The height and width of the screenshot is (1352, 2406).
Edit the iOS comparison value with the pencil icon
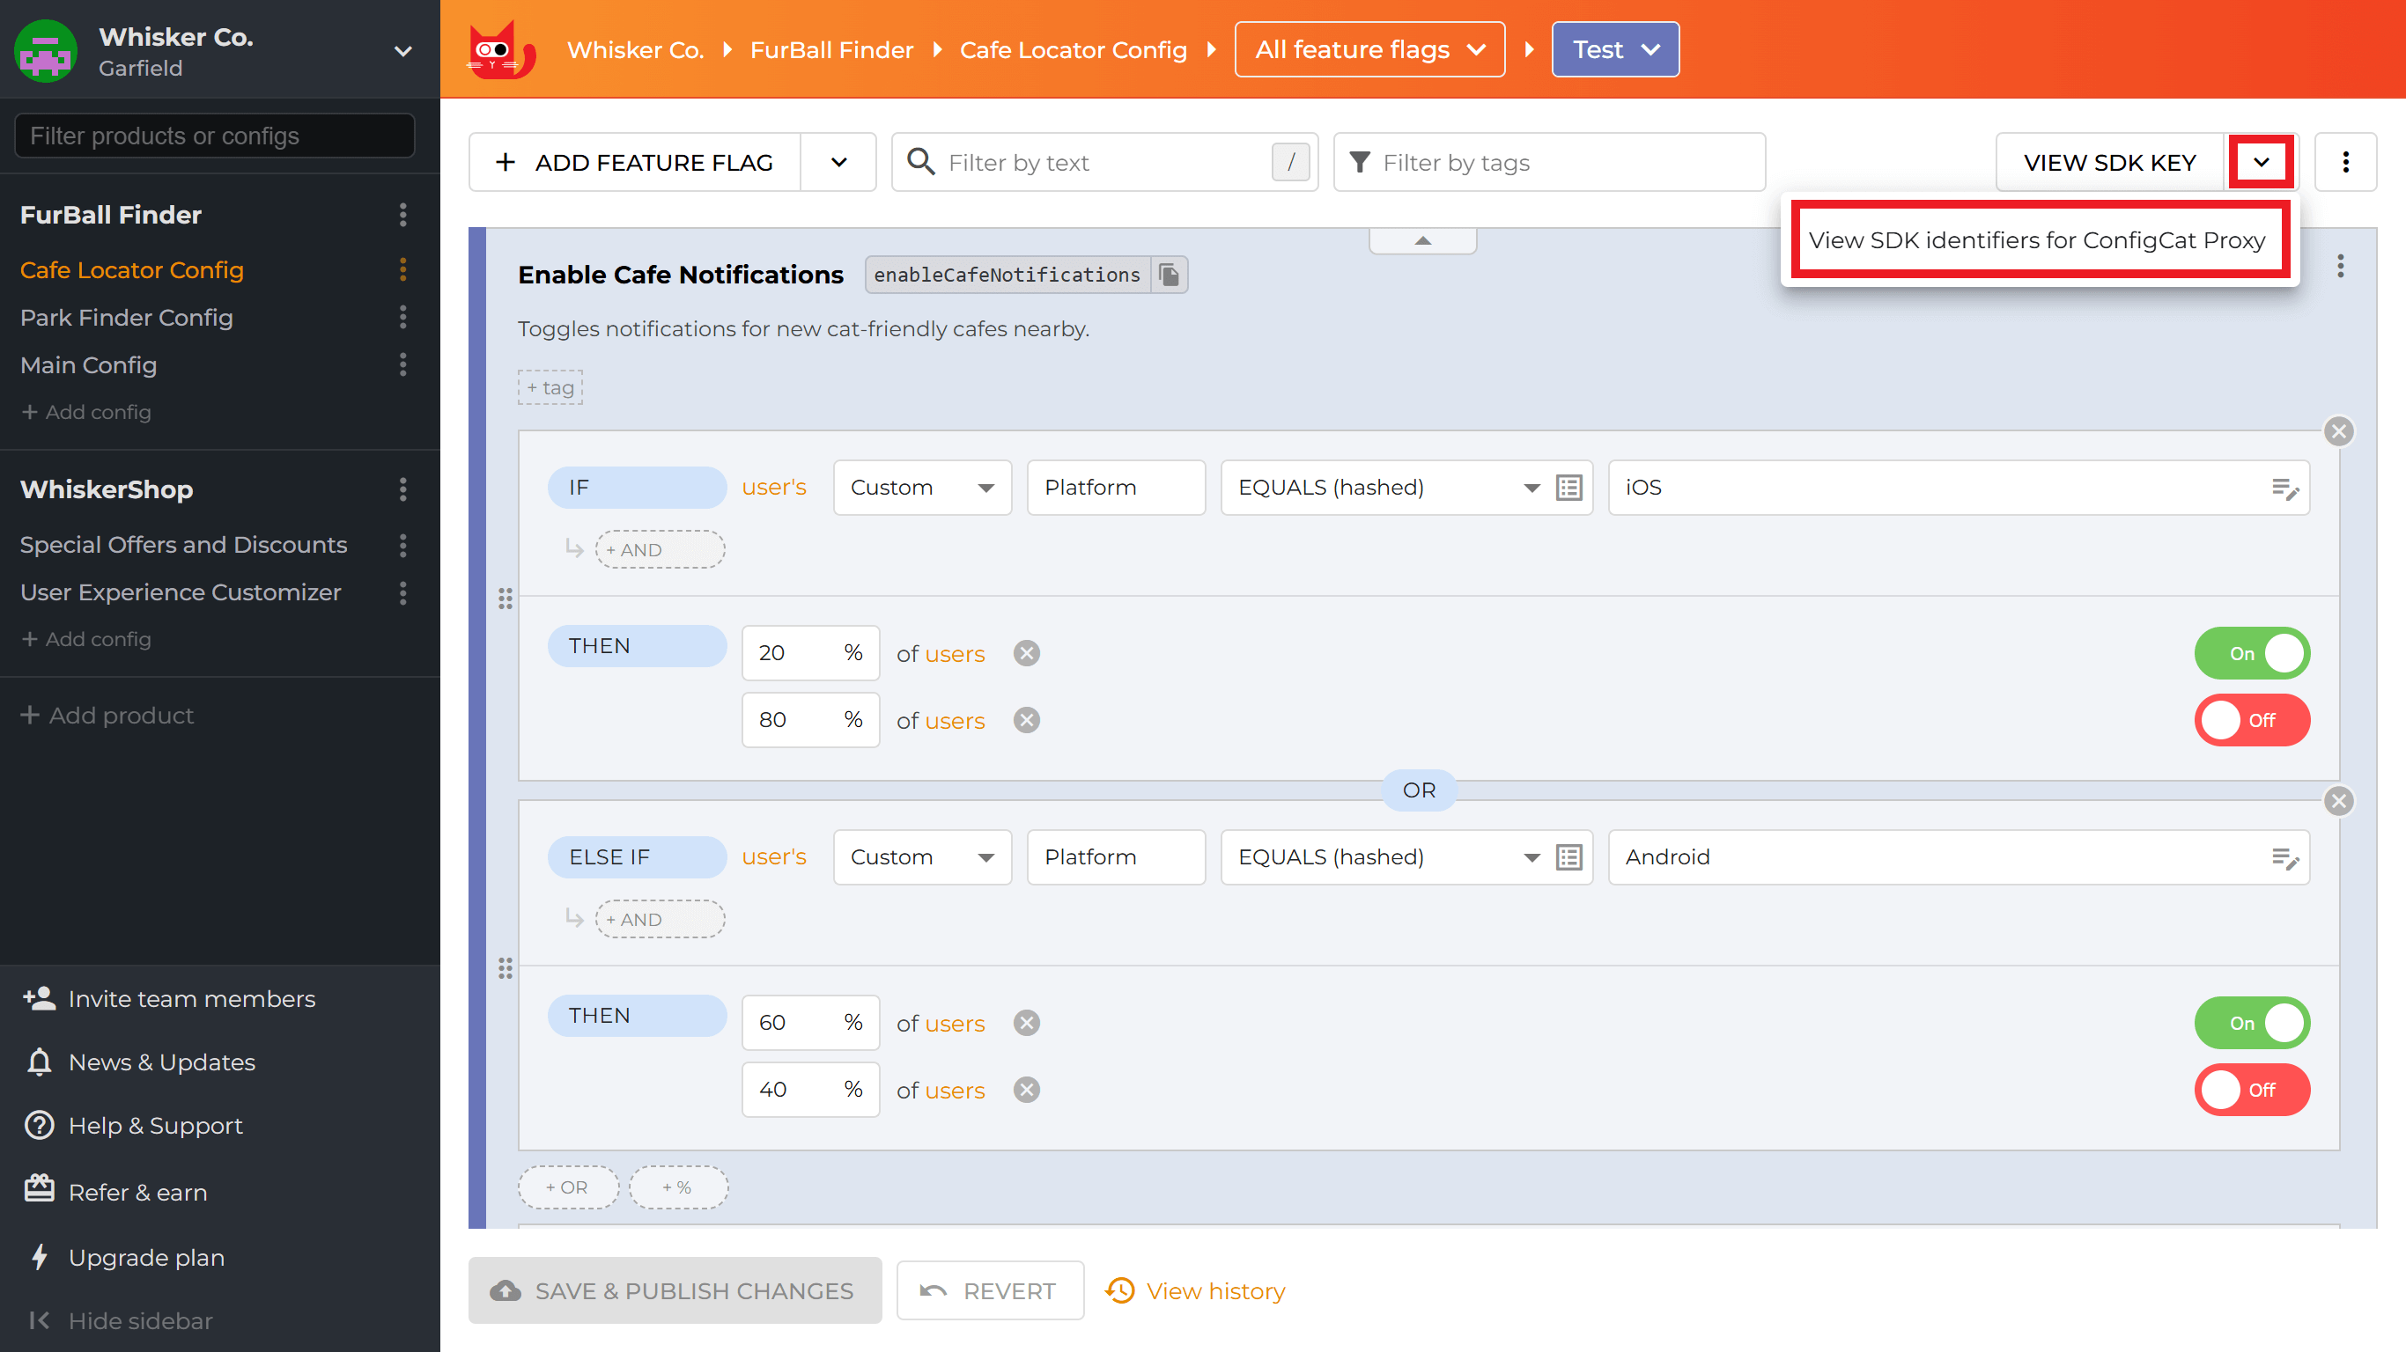point(2286,487)
